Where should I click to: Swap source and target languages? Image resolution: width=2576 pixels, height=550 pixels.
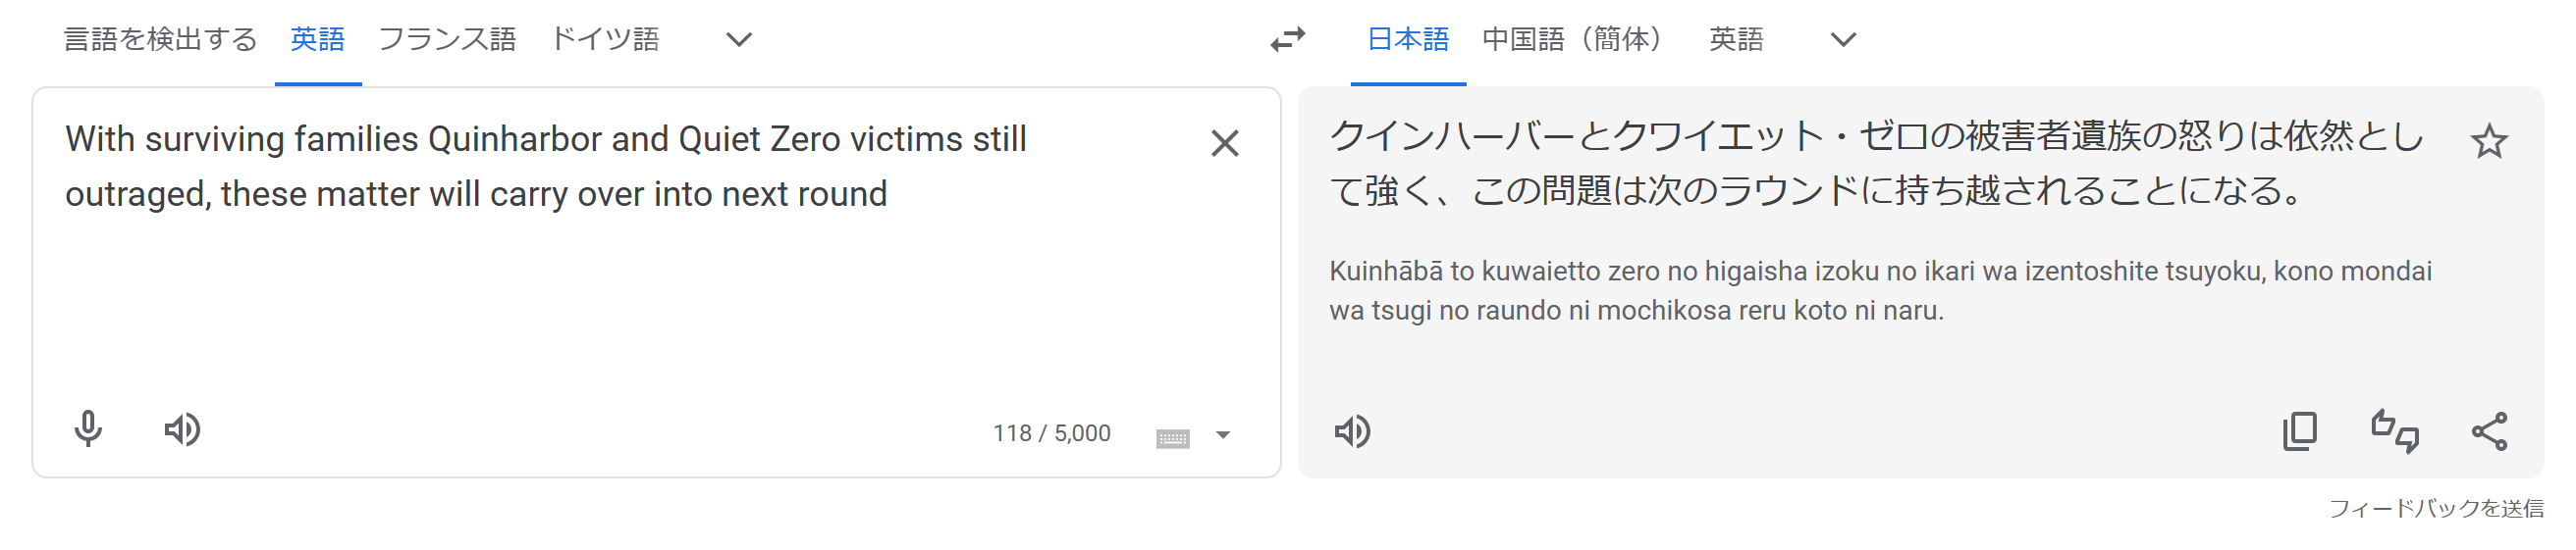pos(1288,40)
